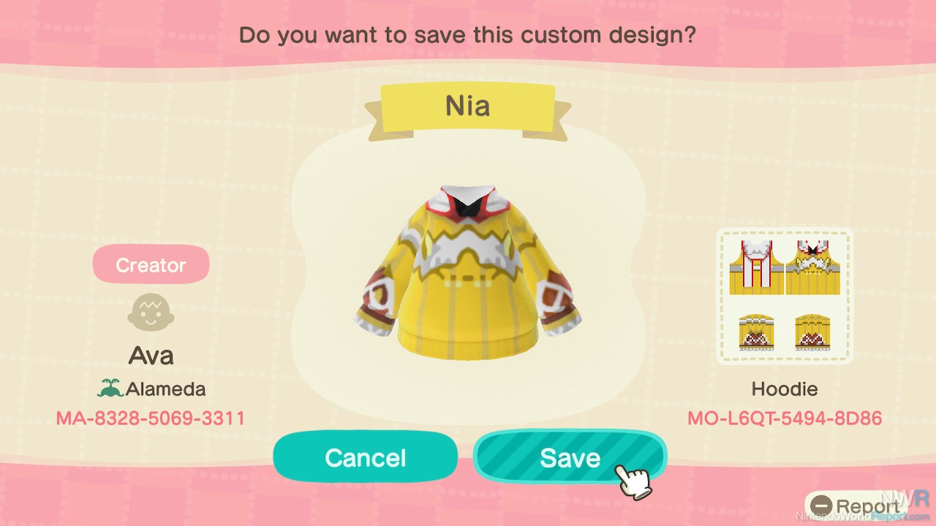Select the hoodie back pattern thumbnail
936x526 pixels.
tap(757, 267)
